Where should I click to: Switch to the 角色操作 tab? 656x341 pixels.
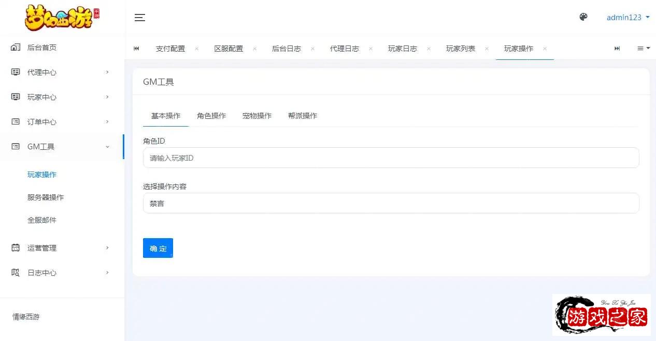[211, 116]
